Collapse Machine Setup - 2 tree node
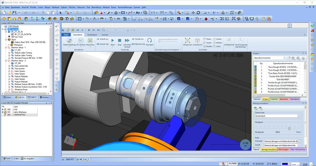 [x=6, y=61]
